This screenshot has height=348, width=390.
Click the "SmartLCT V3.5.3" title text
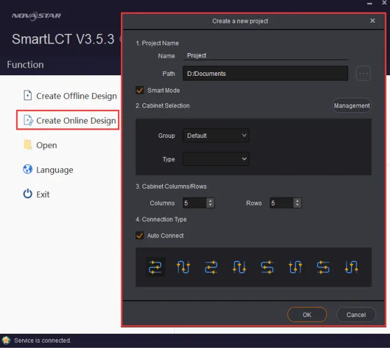[63, 39]
